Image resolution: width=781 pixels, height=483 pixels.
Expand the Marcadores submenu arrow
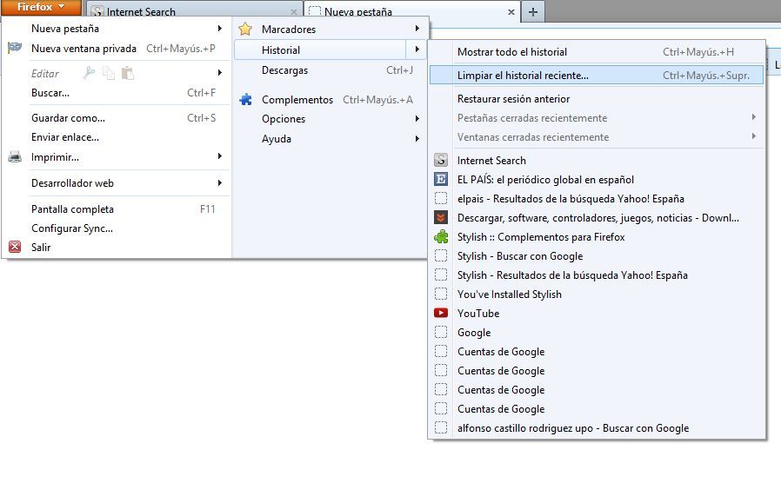click(417, 29)
